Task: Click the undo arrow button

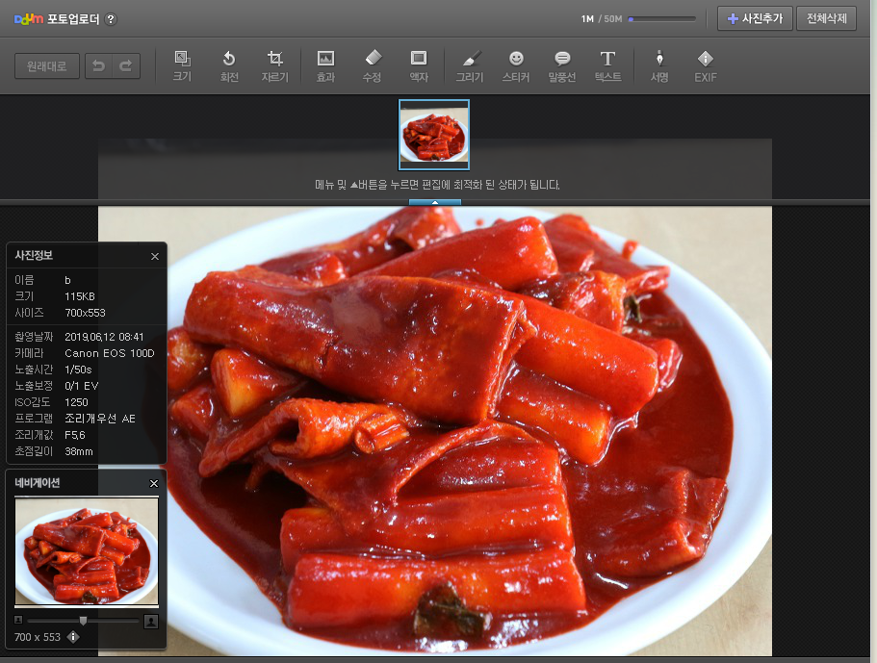Action: pos(98,66)
